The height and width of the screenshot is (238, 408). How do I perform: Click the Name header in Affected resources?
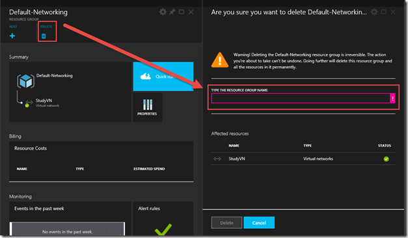234,145
